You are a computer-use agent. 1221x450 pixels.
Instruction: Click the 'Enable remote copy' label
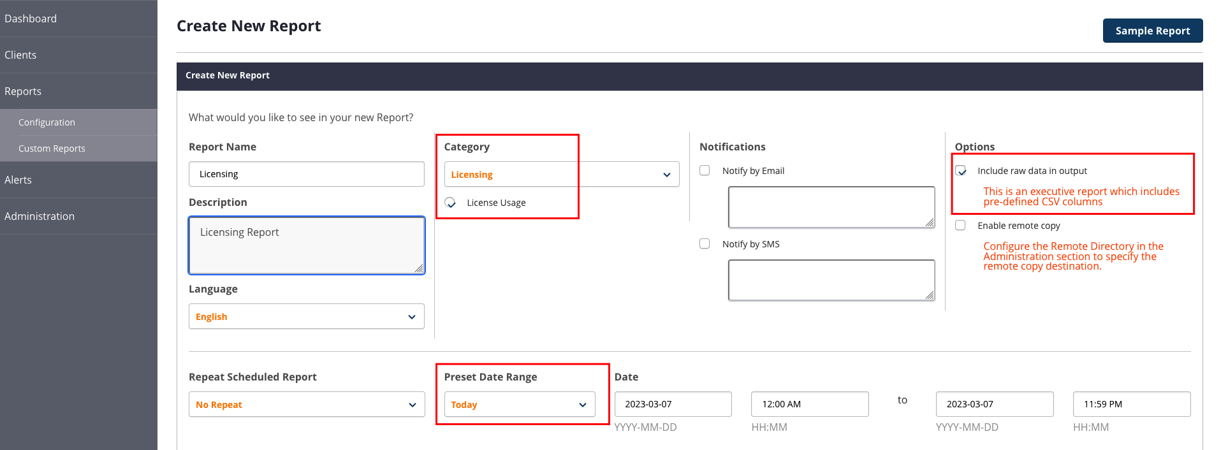1019,226
